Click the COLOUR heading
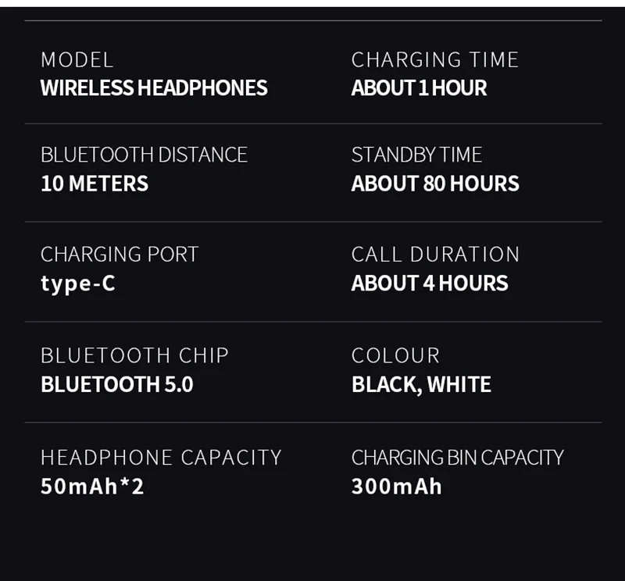This screenshot has width=625, height=581. point(395,355)
